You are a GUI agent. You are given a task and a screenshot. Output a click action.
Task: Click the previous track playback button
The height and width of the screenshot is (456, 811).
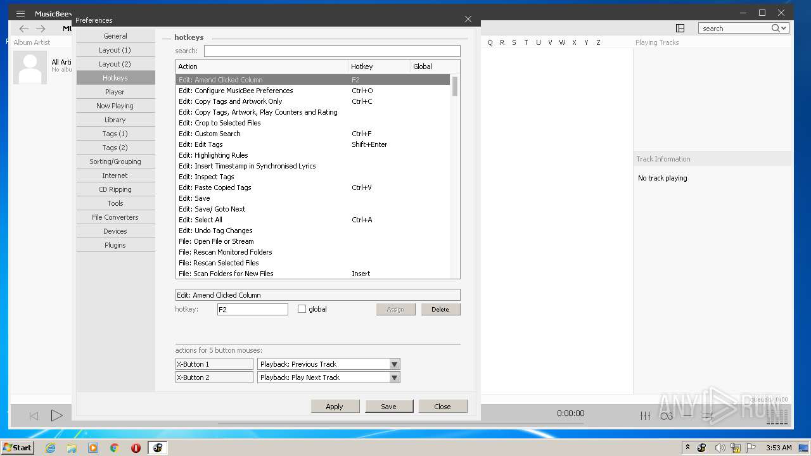(34, 415)
